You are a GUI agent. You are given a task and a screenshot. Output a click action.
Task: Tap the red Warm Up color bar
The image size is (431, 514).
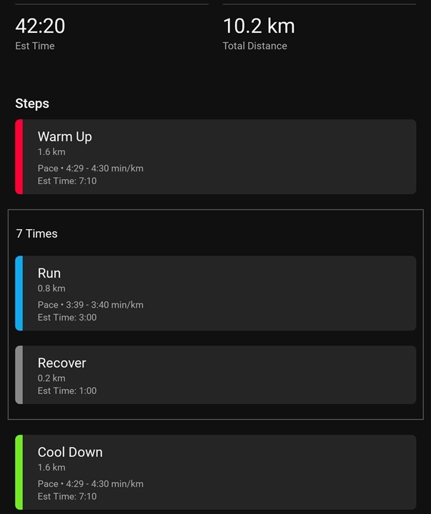pyautogui.click(x=19, y=156)
